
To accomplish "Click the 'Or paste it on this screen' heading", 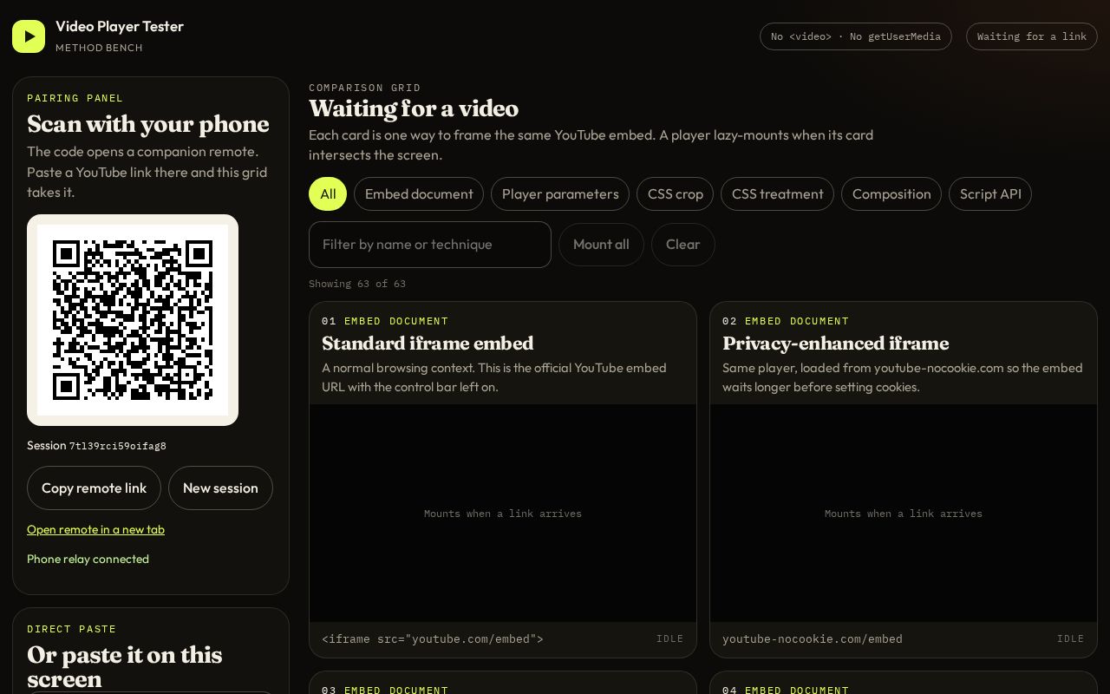I will (125, 666).
